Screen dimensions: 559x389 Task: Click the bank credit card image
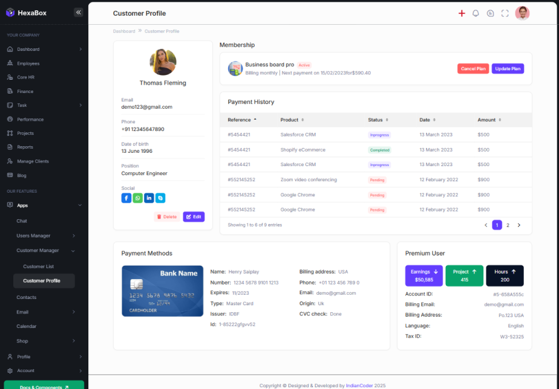[x=162, y=291]
